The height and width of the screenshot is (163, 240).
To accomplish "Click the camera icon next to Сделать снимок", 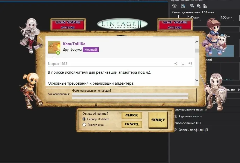I will (176, 116).
